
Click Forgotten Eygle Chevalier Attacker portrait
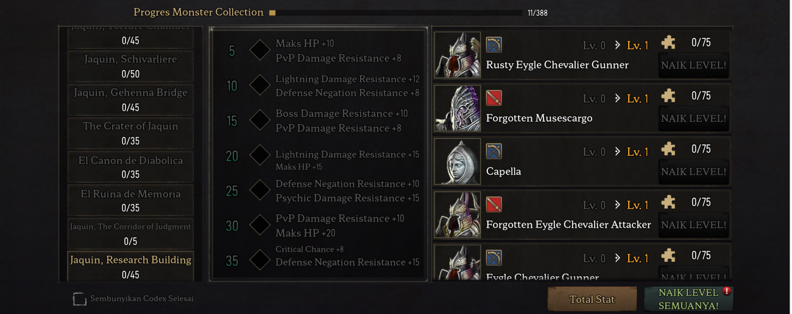458,215
